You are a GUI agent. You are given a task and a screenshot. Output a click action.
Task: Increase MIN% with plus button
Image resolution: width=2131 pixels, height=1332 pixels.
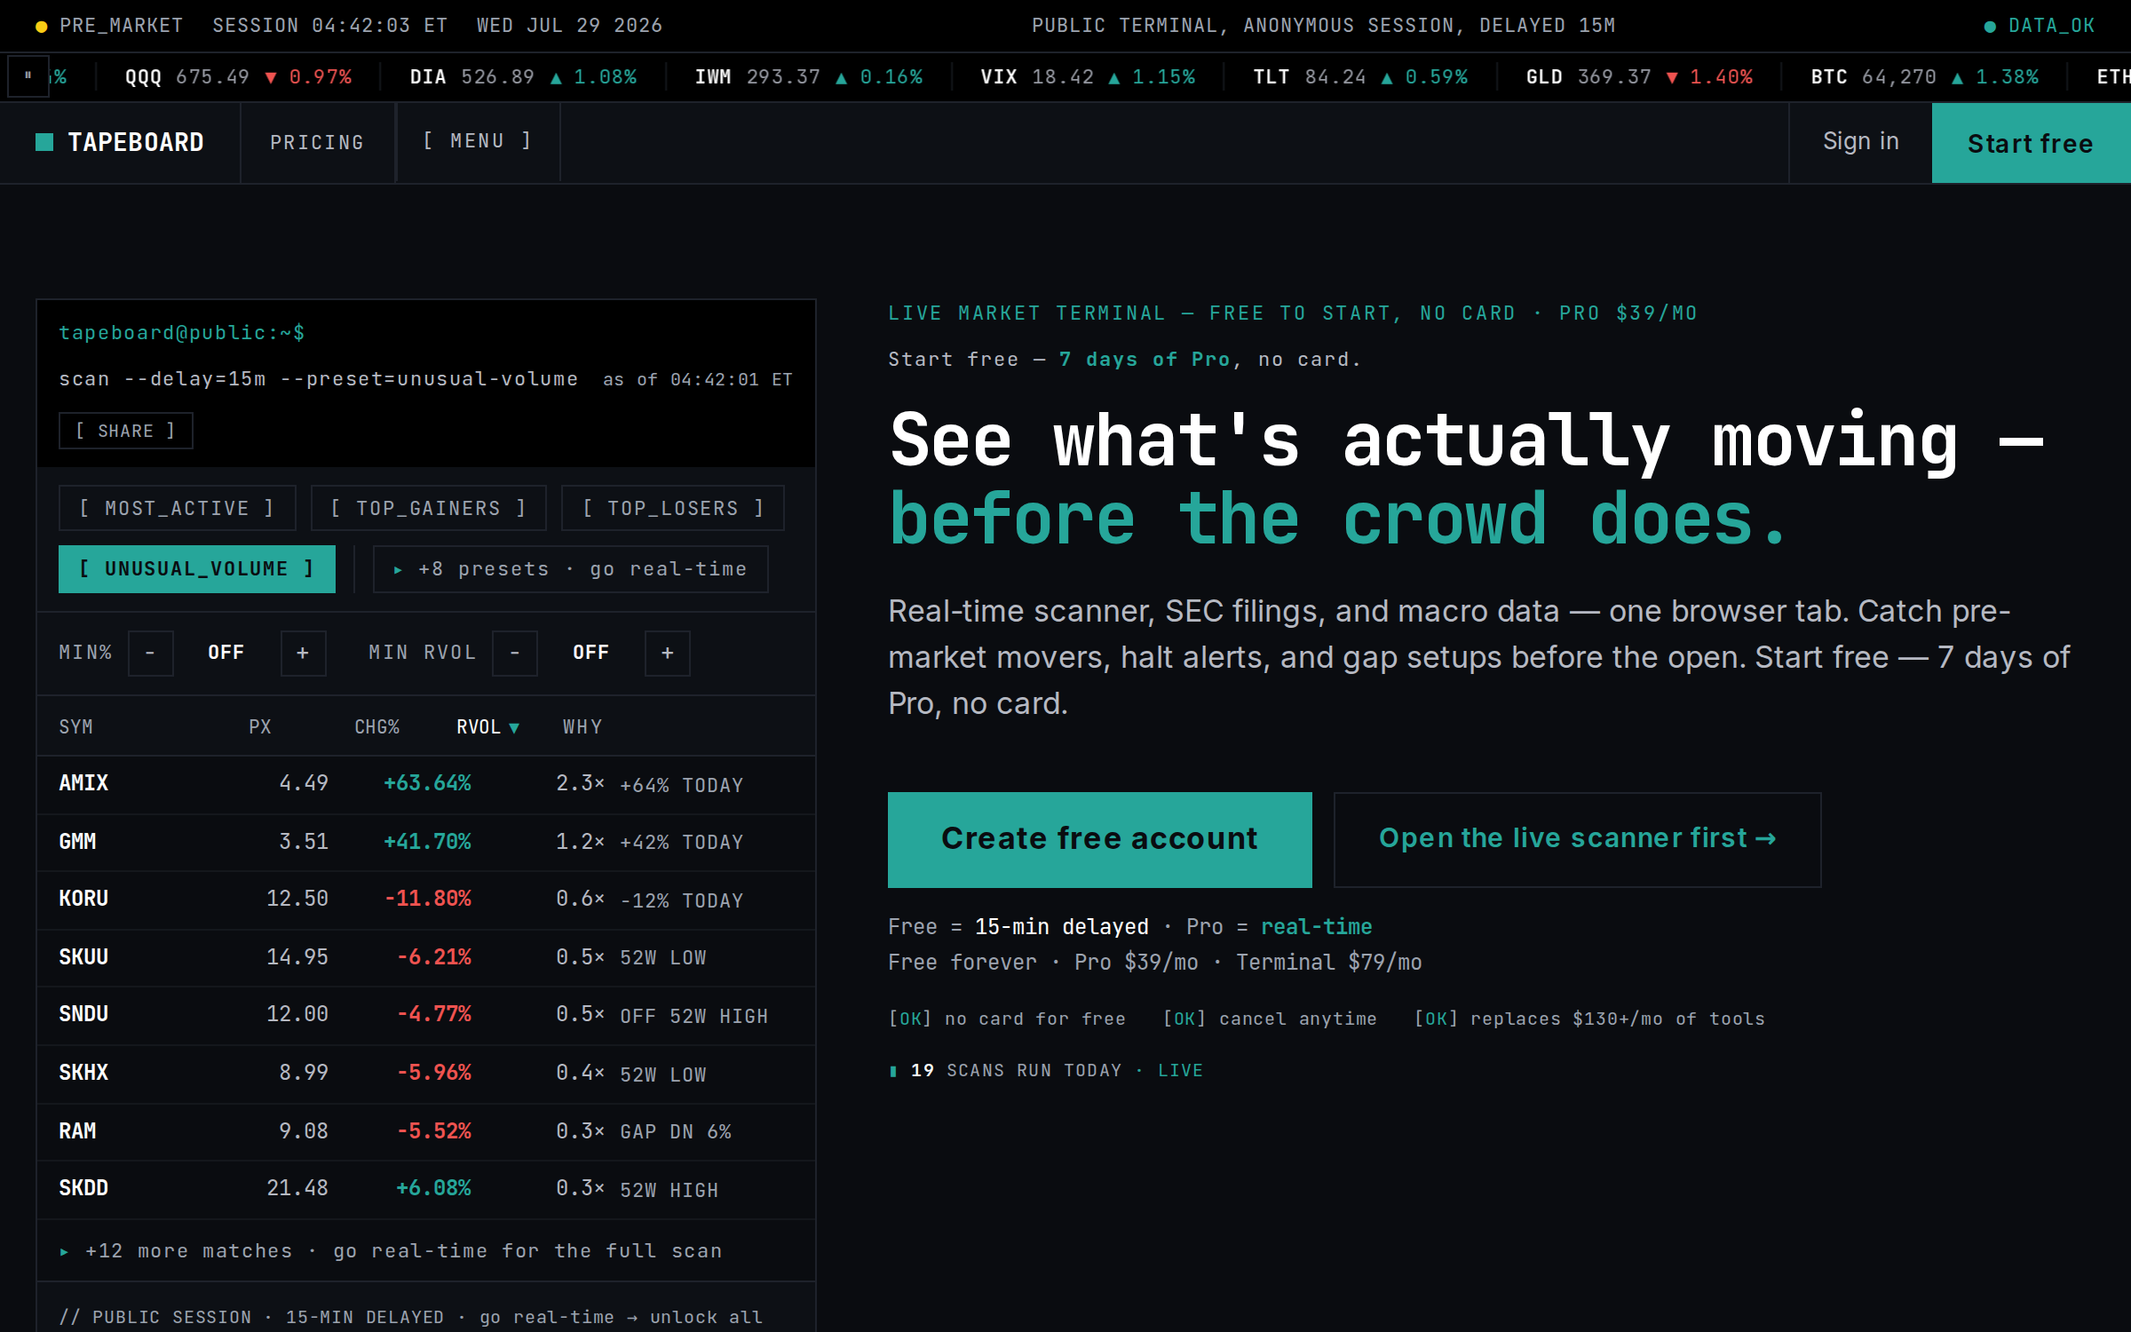303,653
